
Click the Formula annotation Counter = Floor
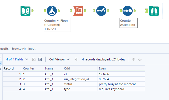(57, 25)
